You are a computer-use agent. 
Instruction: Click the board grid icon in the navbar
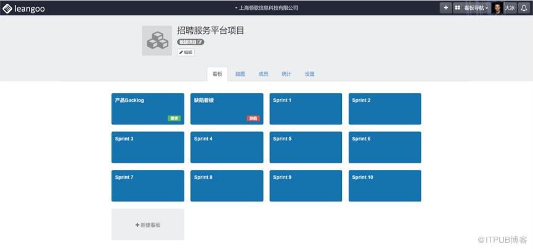pos(458,8)
